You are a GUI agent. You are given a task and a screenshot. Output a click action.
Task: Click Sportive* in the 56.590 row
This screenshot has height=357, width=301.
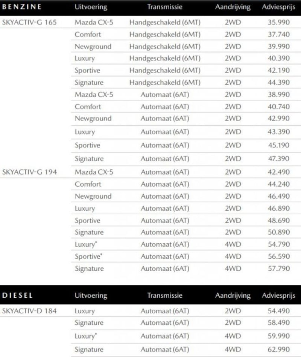88,257
